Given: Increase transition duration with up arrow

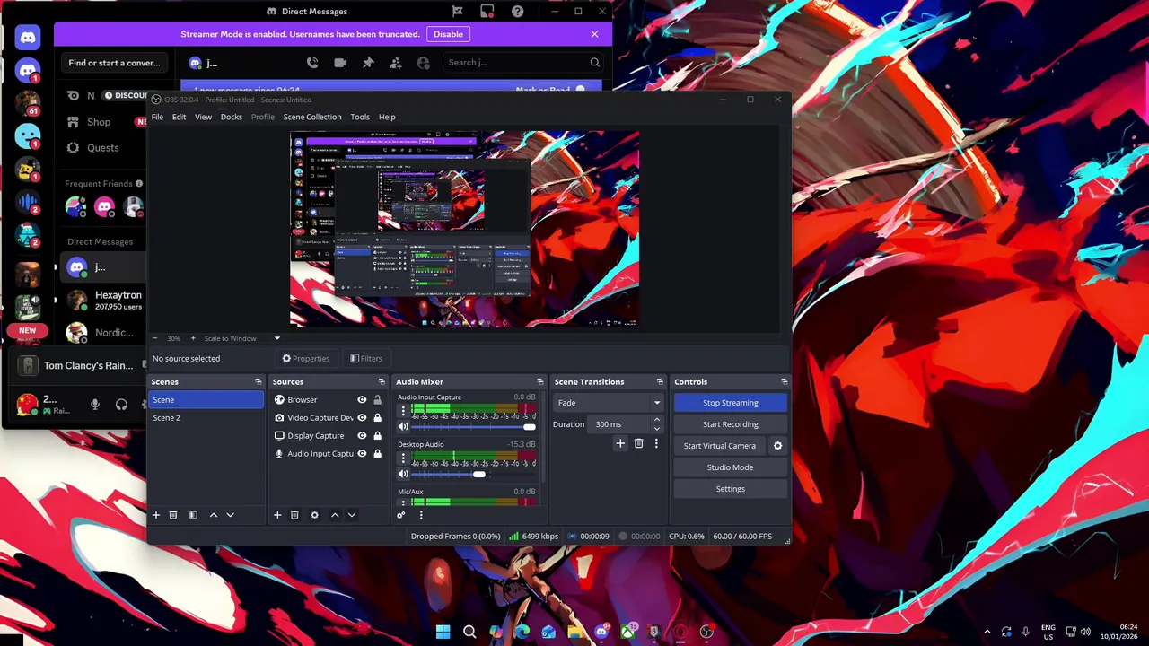Looking at the screenshot, I should click(656, 420).
